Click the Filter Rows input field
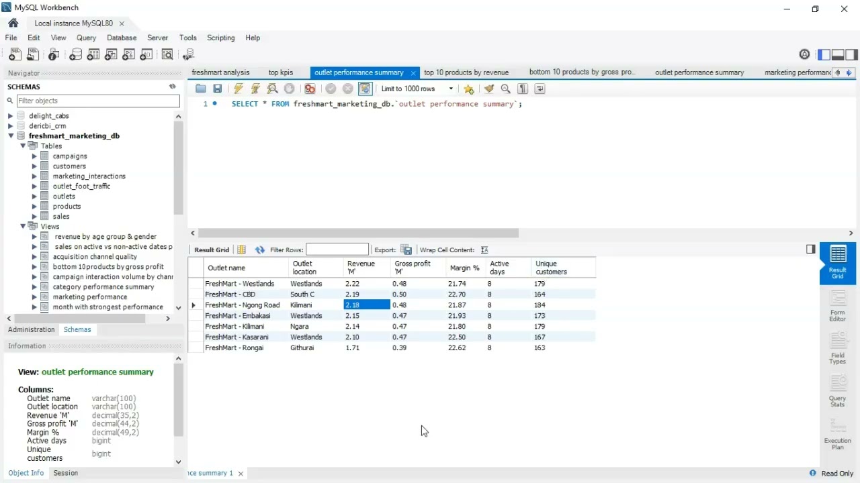Screen dimensions: 860x483 coord(337,250)
